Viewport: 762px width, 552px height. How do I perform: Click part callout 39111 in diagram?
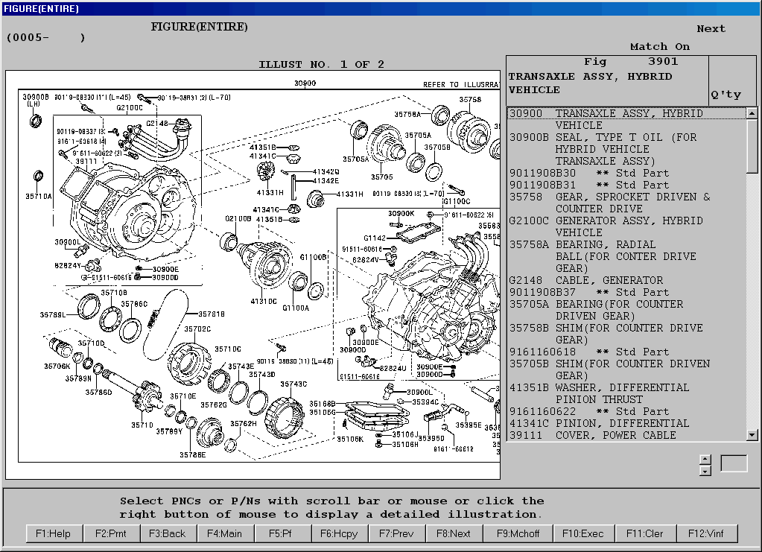tap(86, 162)
